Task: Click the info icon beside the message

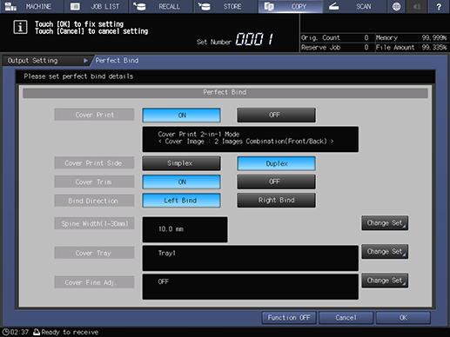Action: pyautogui.click(x=20, y=27)
